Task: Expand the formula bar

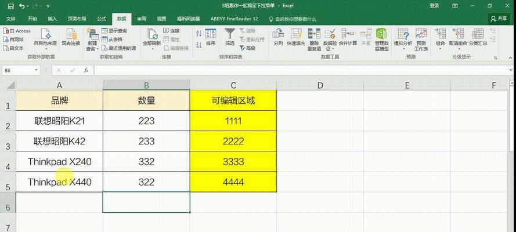Action: (511, 70)
